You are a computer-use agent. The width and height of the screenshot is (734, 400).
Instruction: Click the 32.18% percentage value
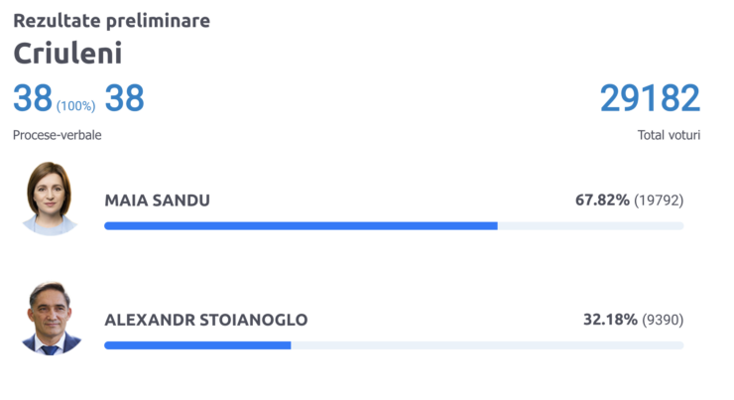[610, 320]
